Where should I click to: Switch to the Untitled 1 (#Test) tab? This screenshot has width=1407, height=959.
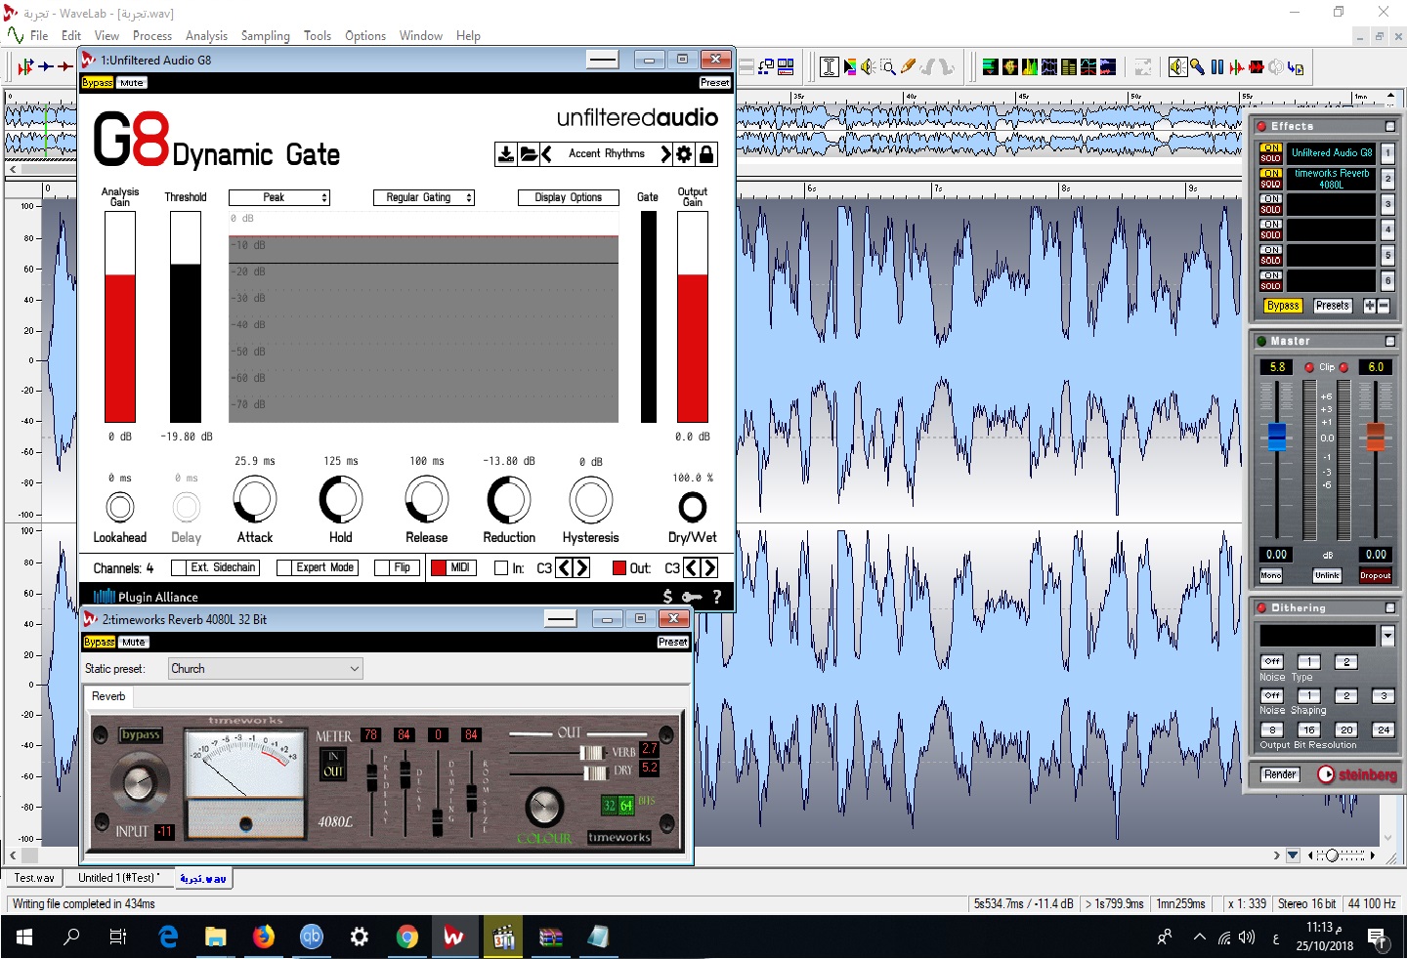coord(119,878)
